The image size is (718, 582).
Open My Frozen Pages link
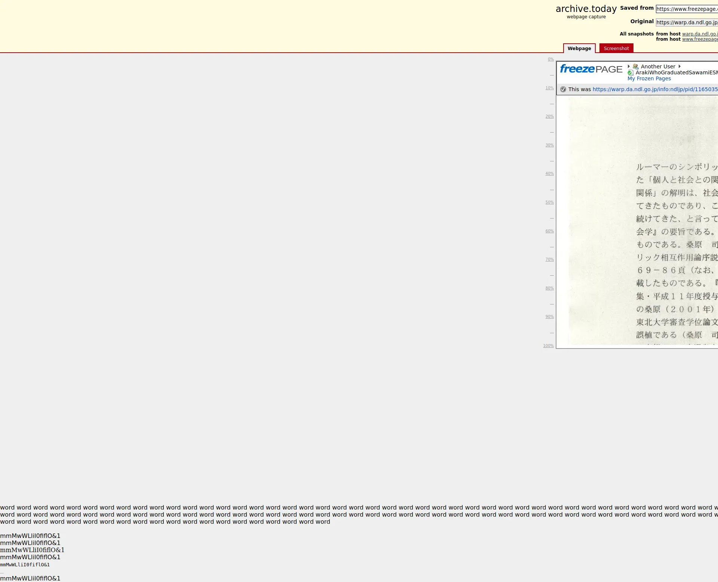coord(649,78)
